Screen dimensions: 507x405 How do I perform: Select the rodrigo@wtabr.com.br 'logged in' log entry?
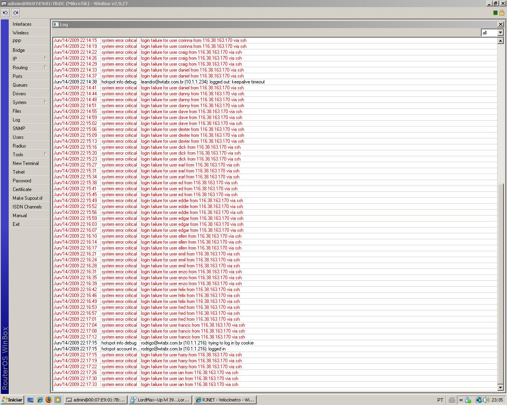click(275, 349)
